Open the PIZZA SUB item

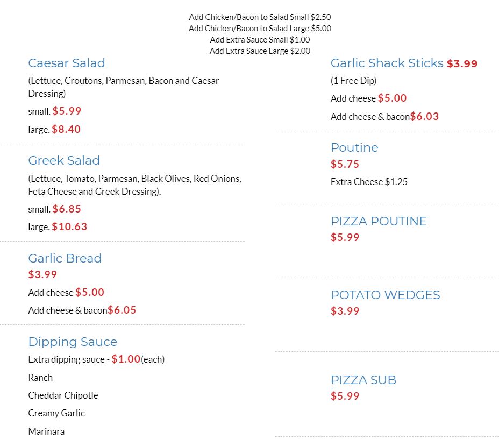[x=363, y=380]
